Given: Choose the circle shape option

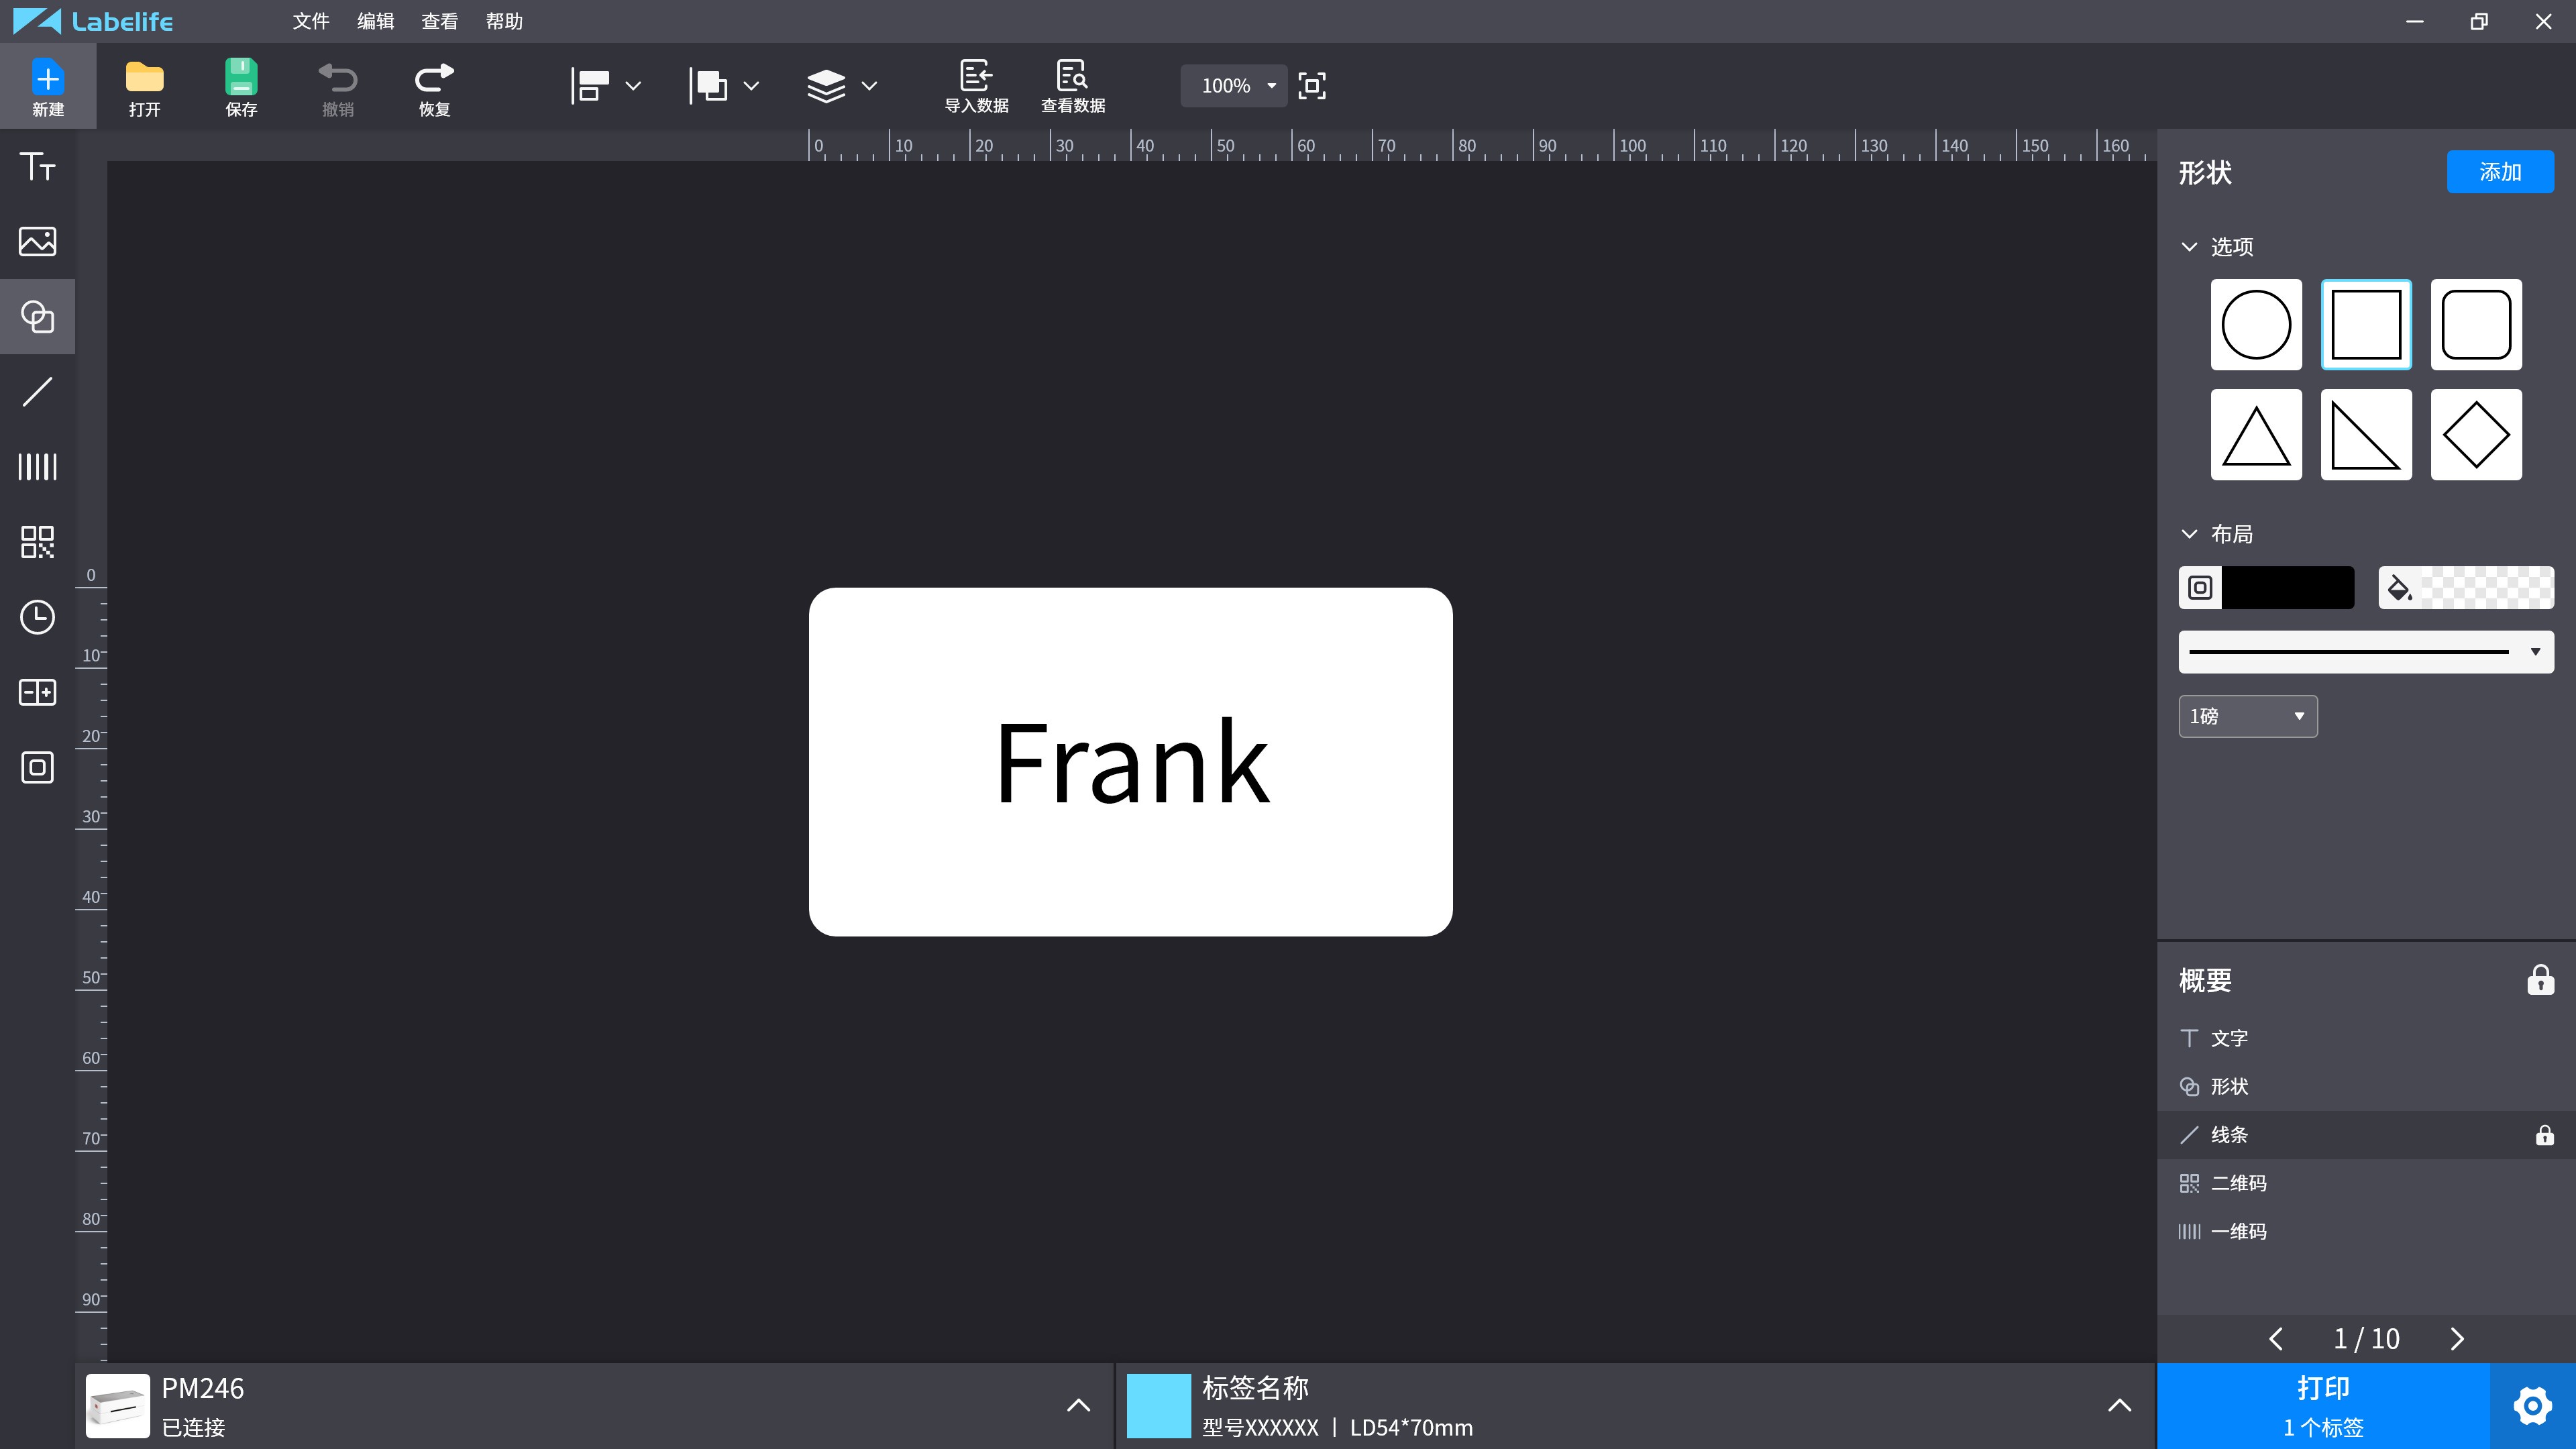Looking at the screenshot, I should point(2256,324).
